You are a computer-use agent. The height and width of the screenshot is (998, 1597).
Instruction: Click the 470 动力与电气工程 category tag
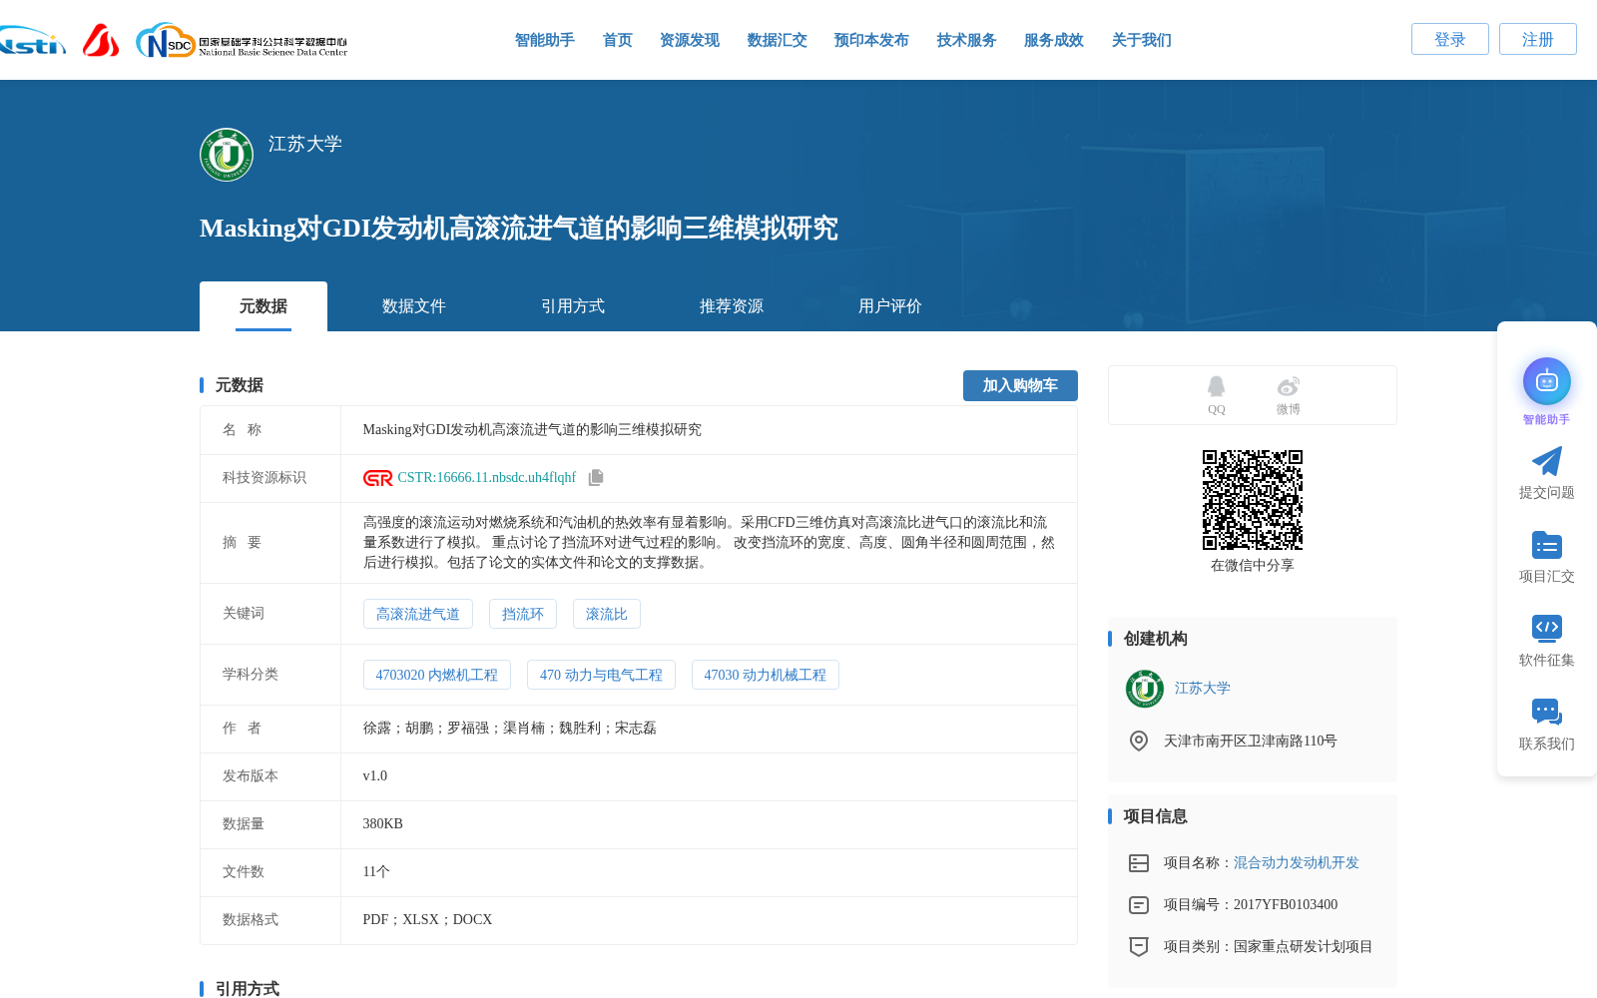pyautogui.click(x=601, y=675)
